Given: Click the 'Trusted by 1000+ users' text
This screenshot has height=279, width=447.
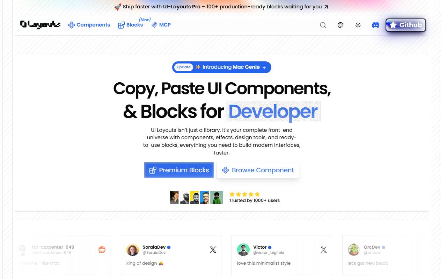Looking at the screenshot, I should [254, 201].
